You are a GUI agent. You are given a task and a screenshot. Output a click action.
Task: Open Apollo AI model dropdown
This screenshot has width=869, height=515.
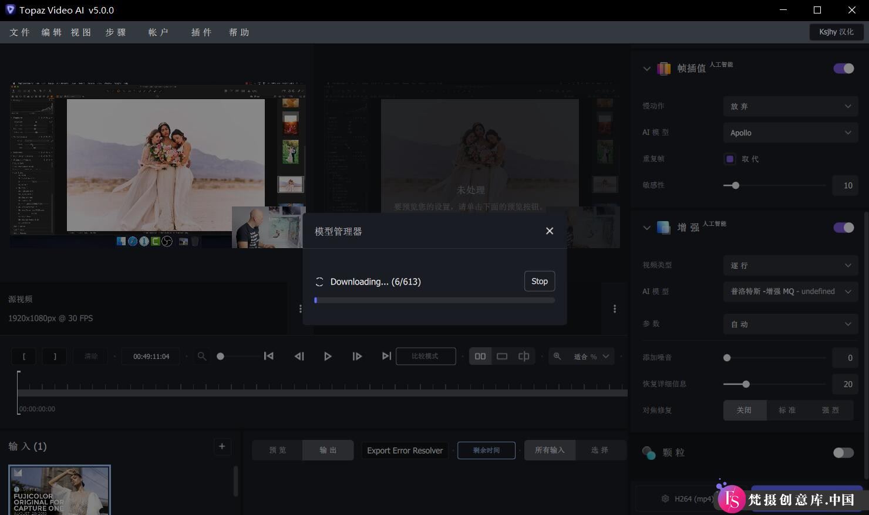point(790,133)
